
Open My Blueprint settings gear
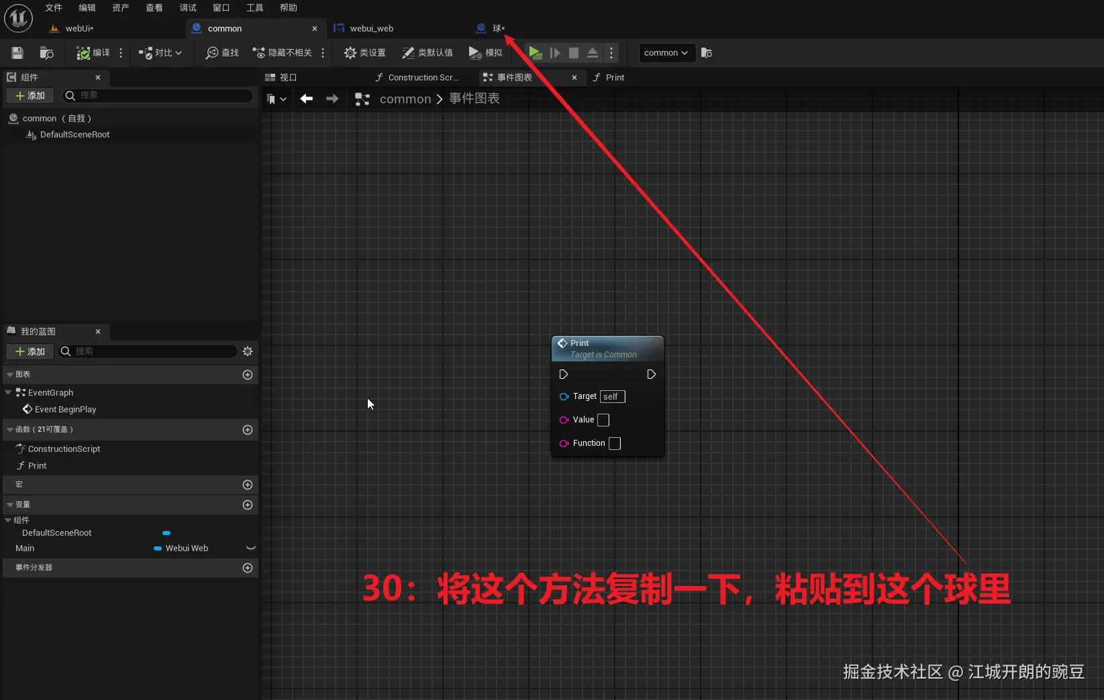248,351
